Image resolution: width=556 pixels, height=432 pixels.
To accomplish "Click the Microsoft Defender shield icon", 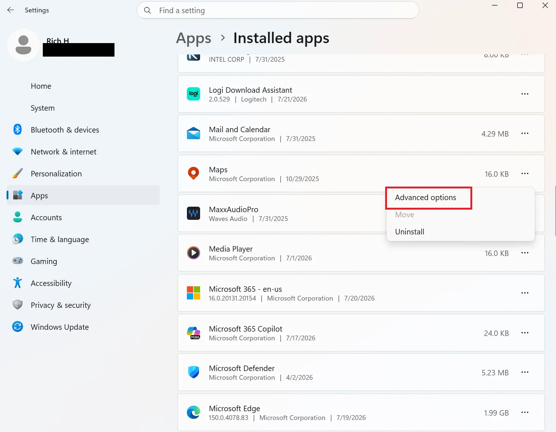I will pyautogui.click(x=194, y=372).
